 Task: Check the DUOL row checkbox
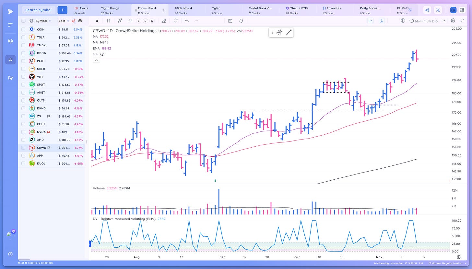(23, 163)
